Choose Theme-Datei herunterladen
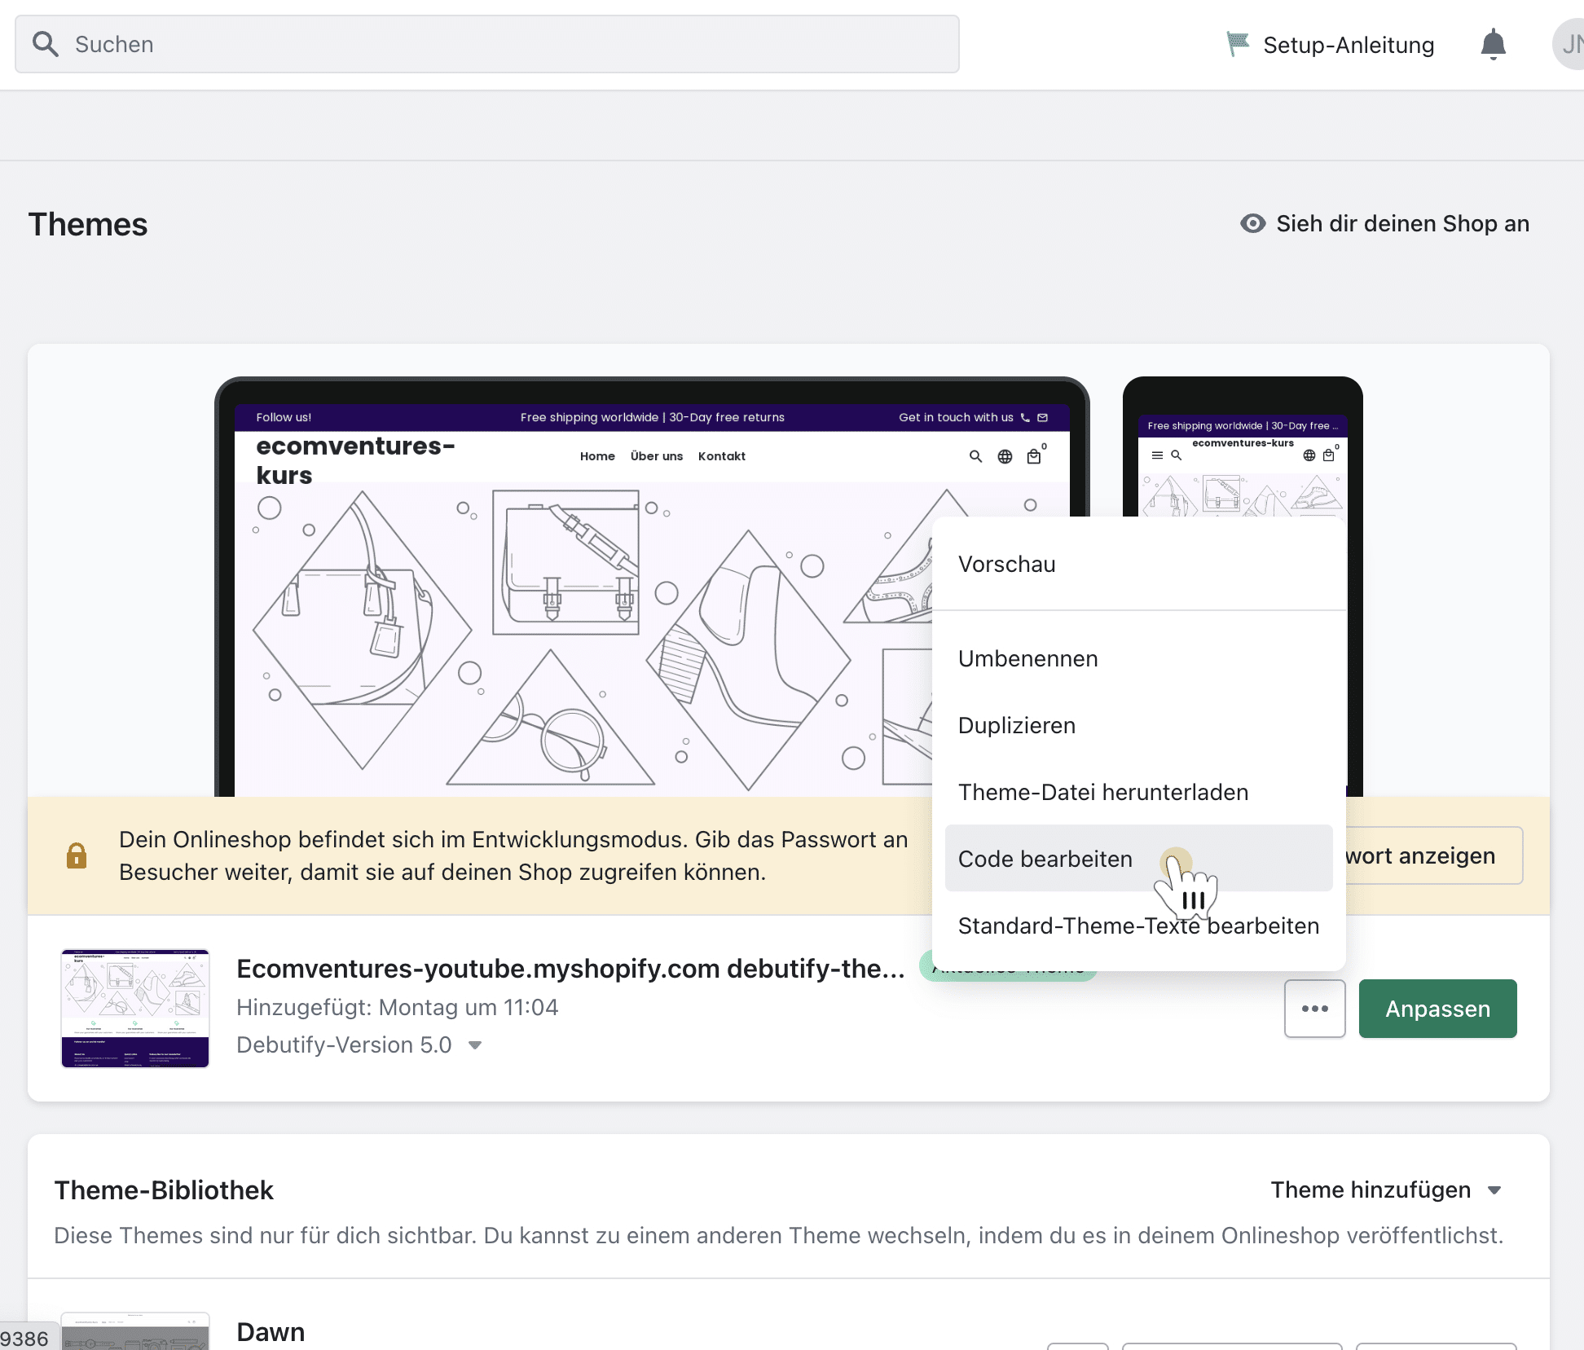This screenshot has height=1350, width=1584. (1102, 792)
